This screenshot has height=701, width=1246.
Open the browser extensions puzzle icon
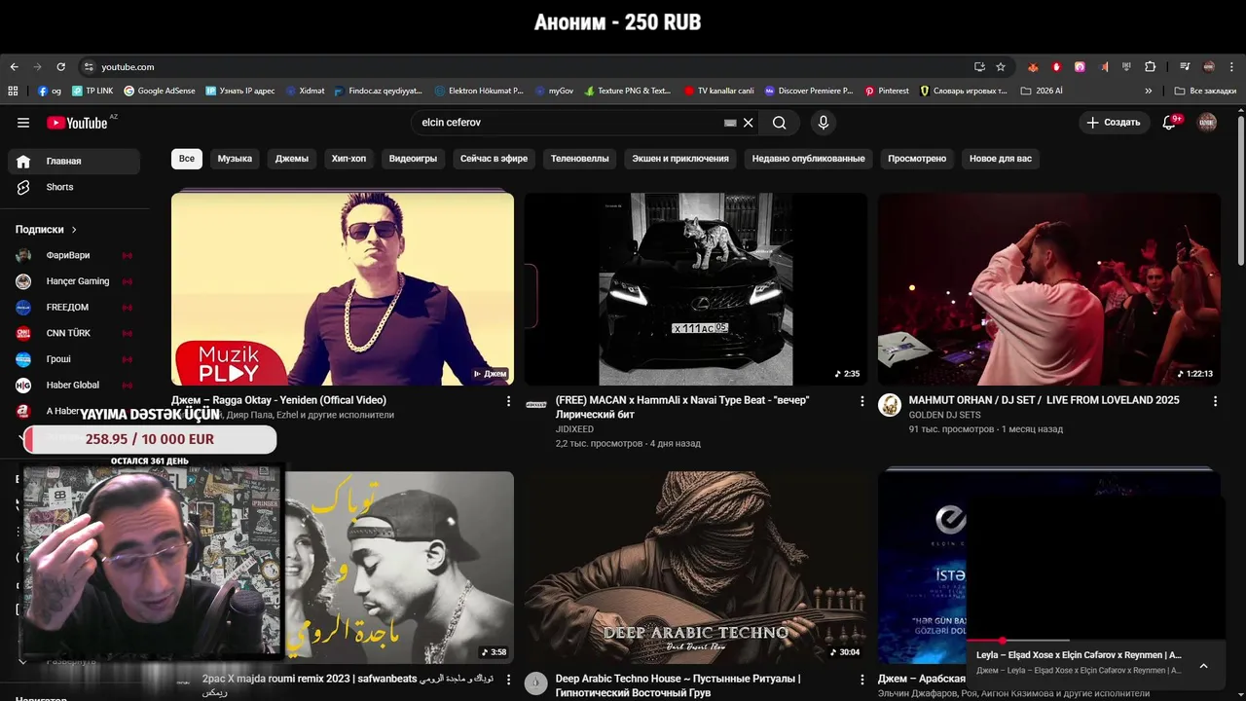pyautogui.click(x=1151, y=67)
